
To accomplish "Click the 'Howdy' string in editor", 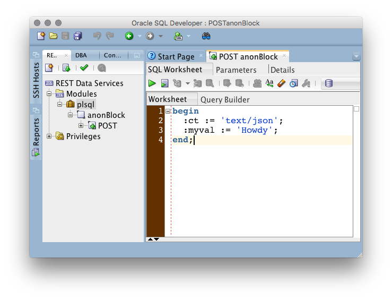I will tap(255, 130).
